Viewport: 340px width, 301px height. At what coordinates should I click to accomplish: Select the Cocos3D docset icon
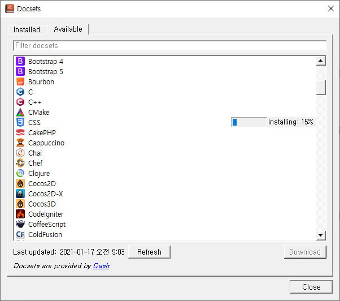coord(20,204)
